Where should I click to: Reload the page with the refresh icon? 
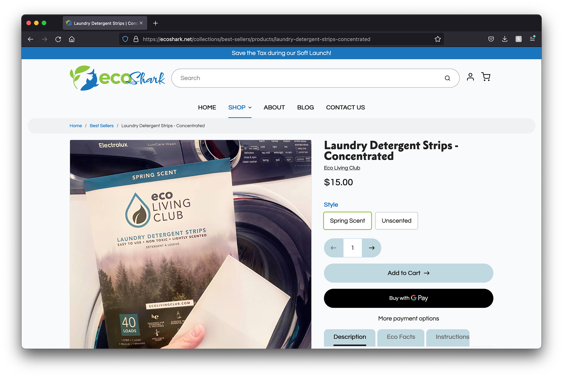pos(58,39)
